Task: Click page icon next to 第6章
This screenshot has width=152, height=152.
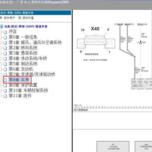Action: pos(5,69)
